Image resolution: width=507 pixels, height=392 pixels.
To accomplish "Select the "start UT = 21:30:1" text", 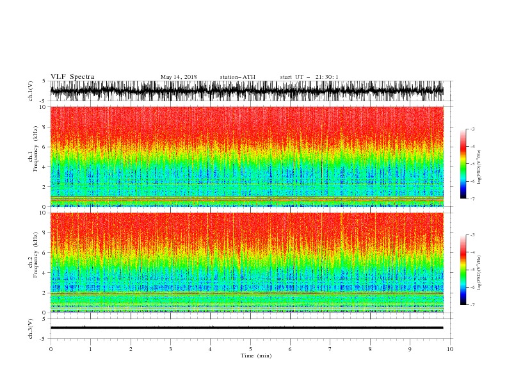I will click(309, 77).
